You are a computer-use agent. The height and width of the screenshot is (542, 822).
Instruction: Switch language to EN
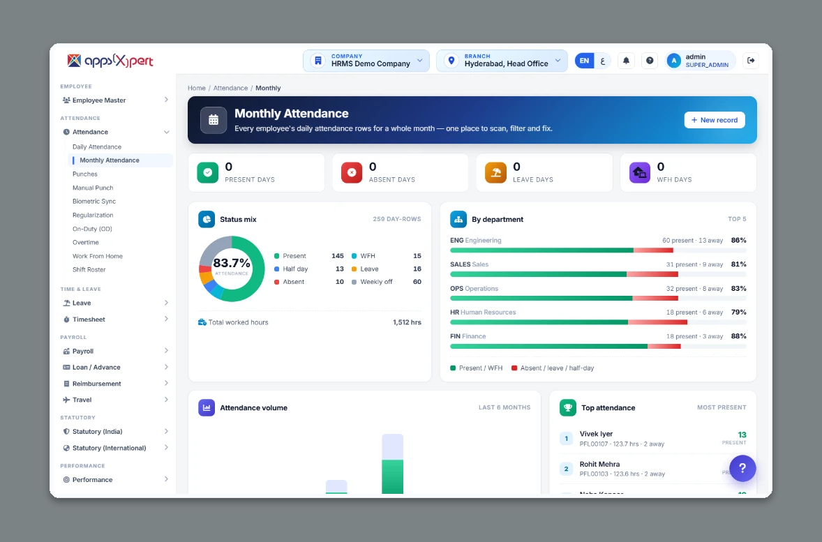584,61
